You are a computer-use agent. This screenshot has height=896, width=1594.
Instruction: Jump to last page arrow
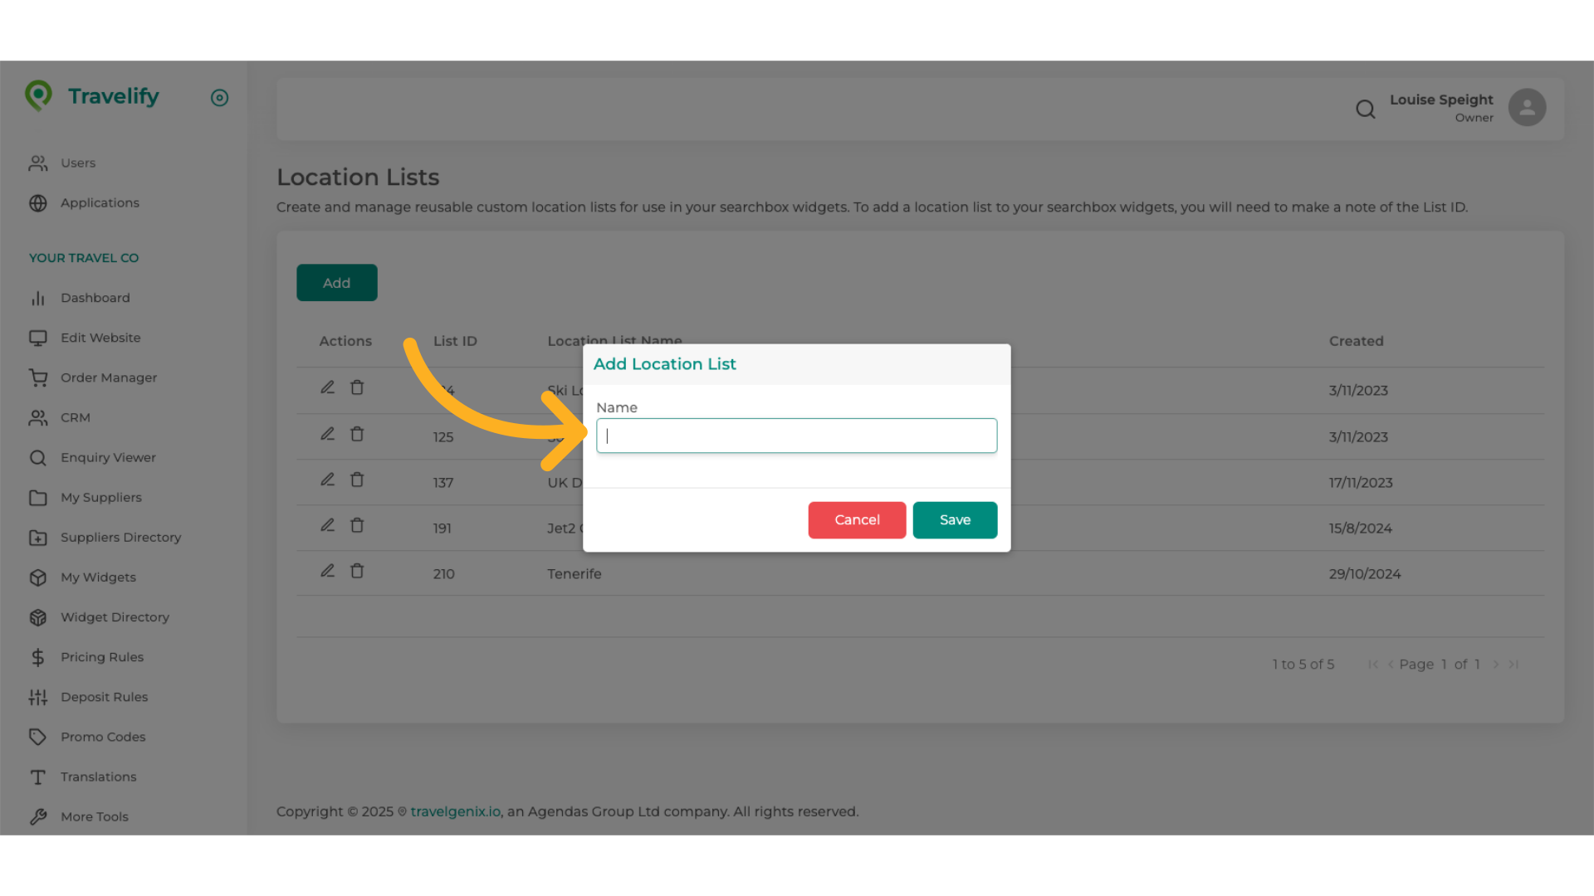[1513, 665]
